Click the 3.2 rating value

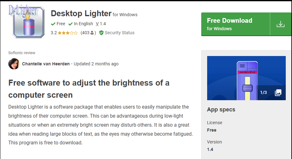coord(54,33)
